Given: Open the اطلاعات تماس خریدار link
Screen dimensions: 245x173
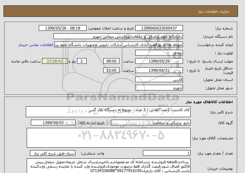Looking at the screenshot, I should pyautogui.click(x=36, y=45).
